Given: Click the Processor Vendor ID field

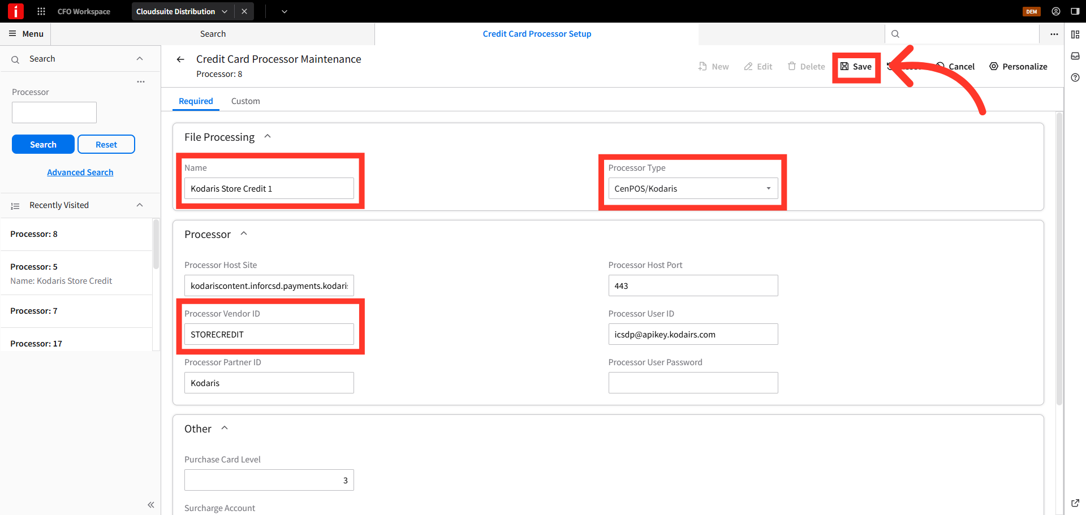Looking at the screenshot, I should pos(269,334).
